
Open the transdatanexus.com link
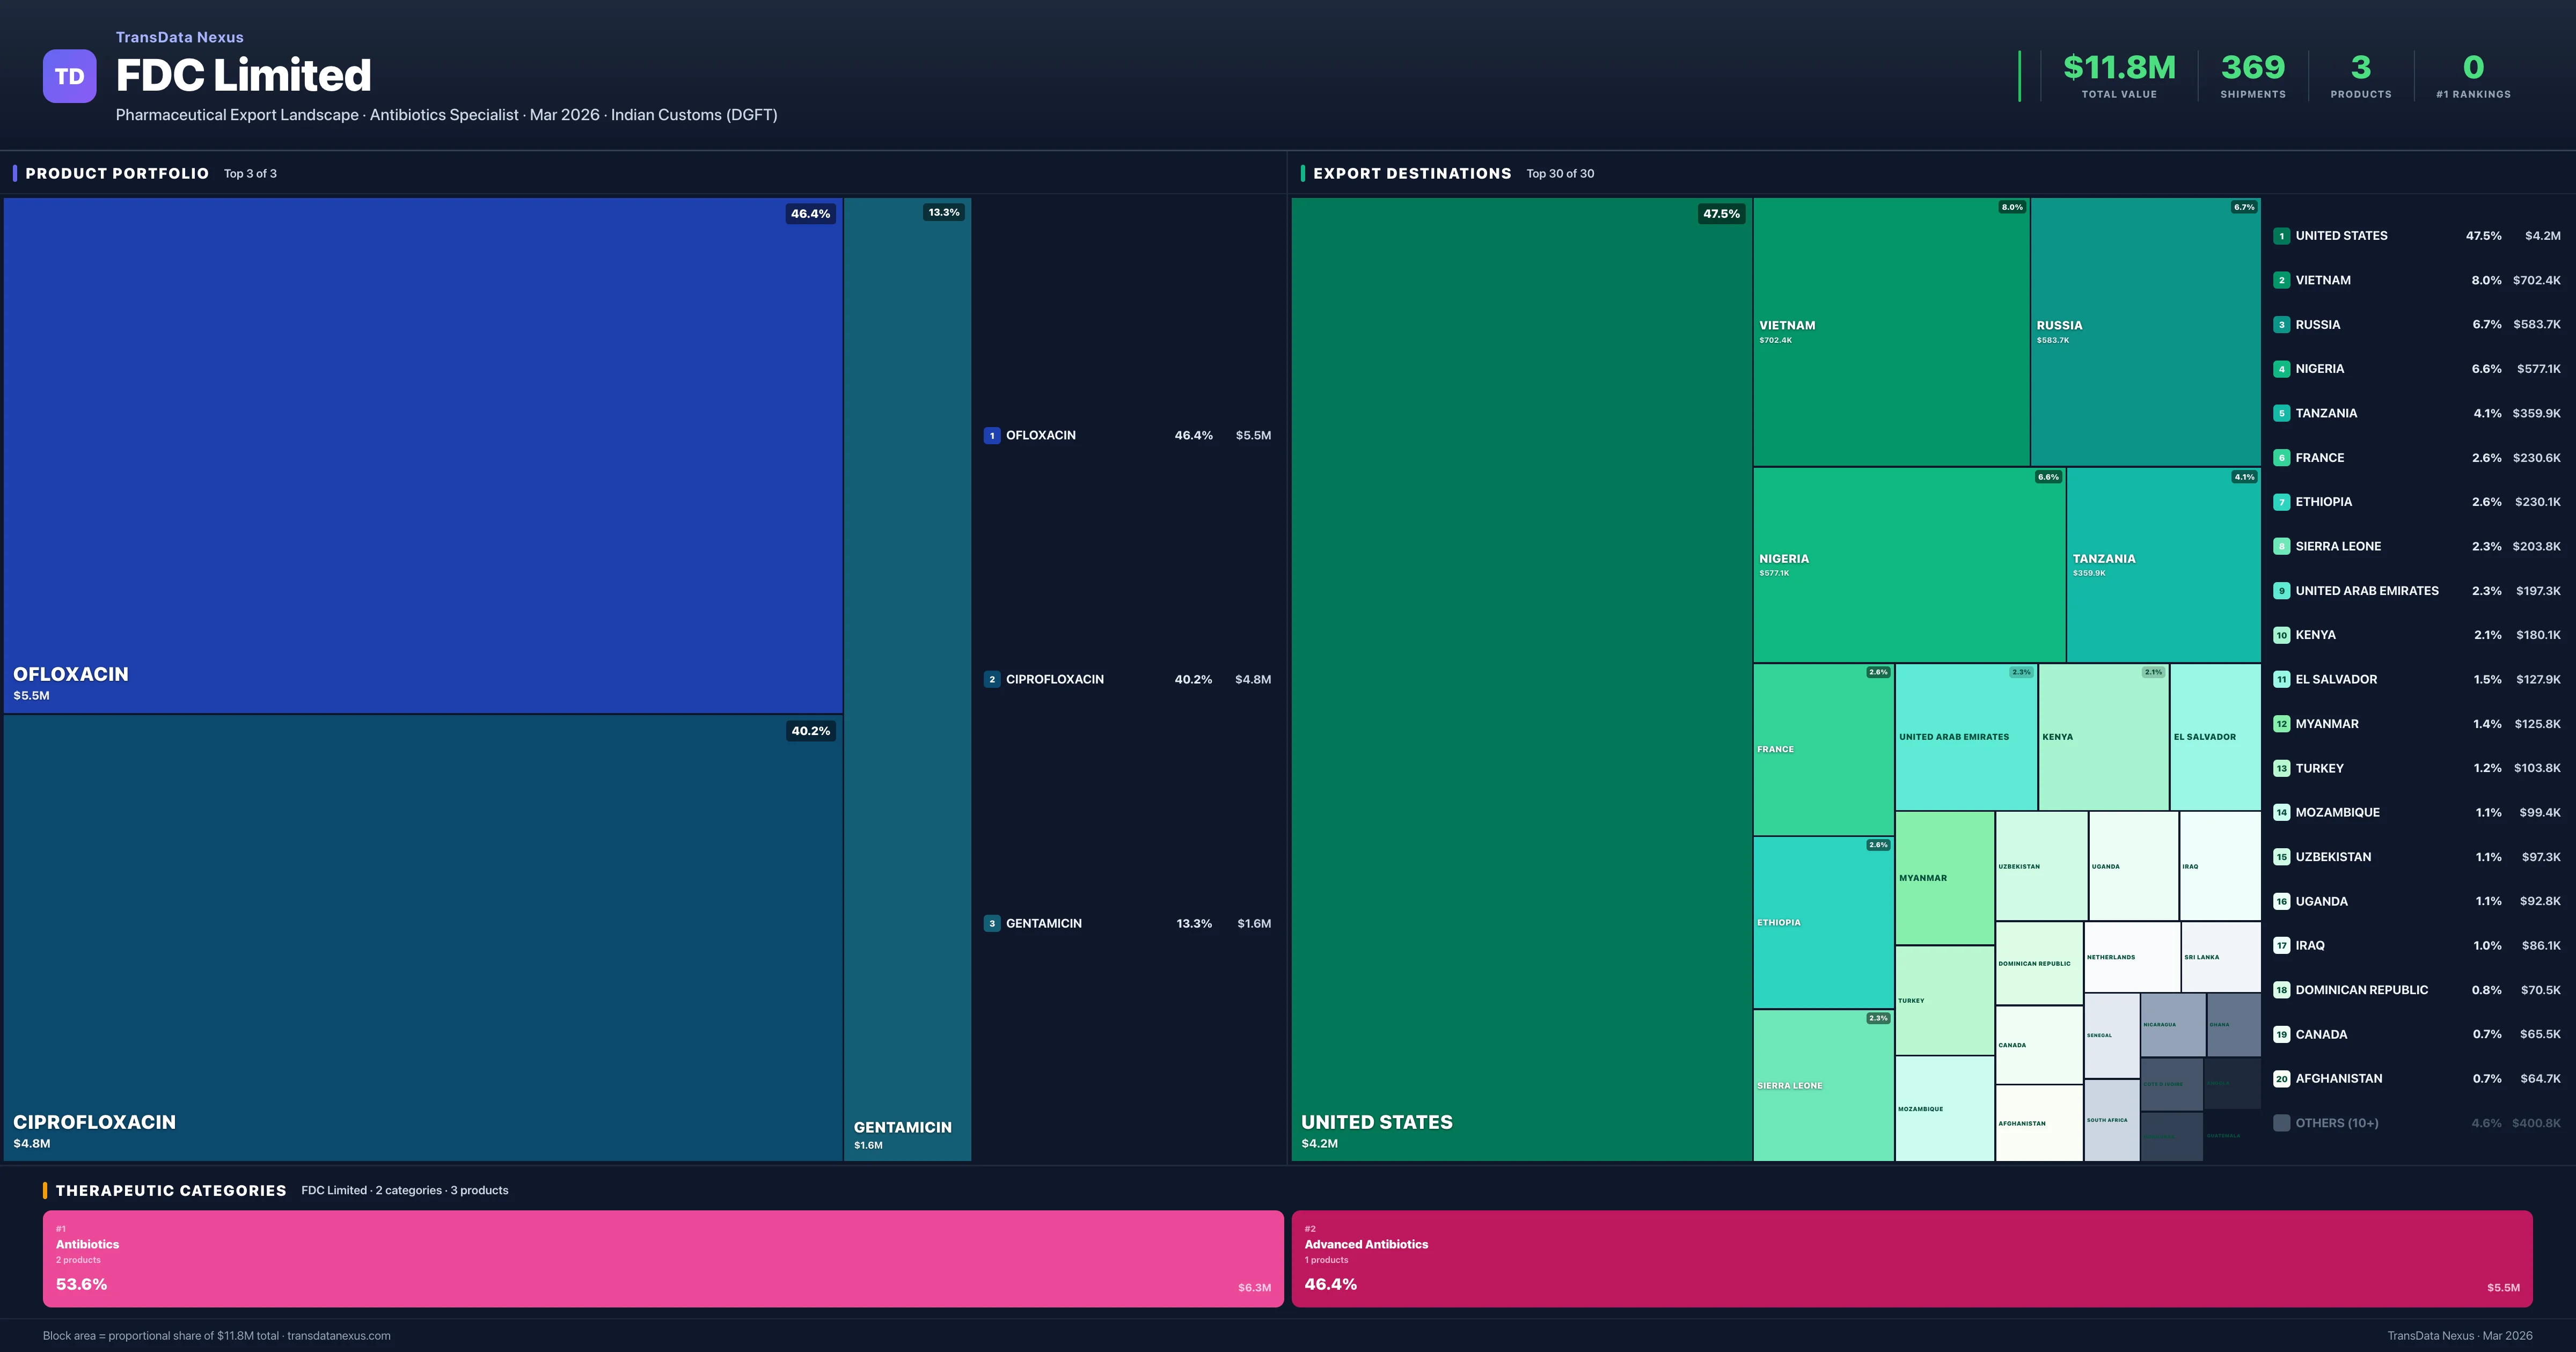(339, 1335)
